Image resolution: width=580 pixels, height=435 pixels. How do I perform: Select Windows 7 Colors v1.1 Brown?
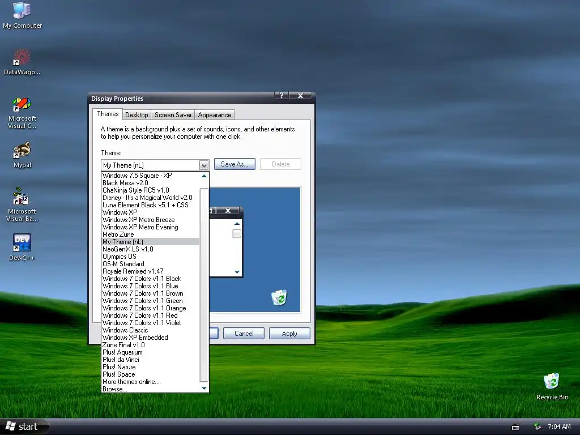pos(151,293)
